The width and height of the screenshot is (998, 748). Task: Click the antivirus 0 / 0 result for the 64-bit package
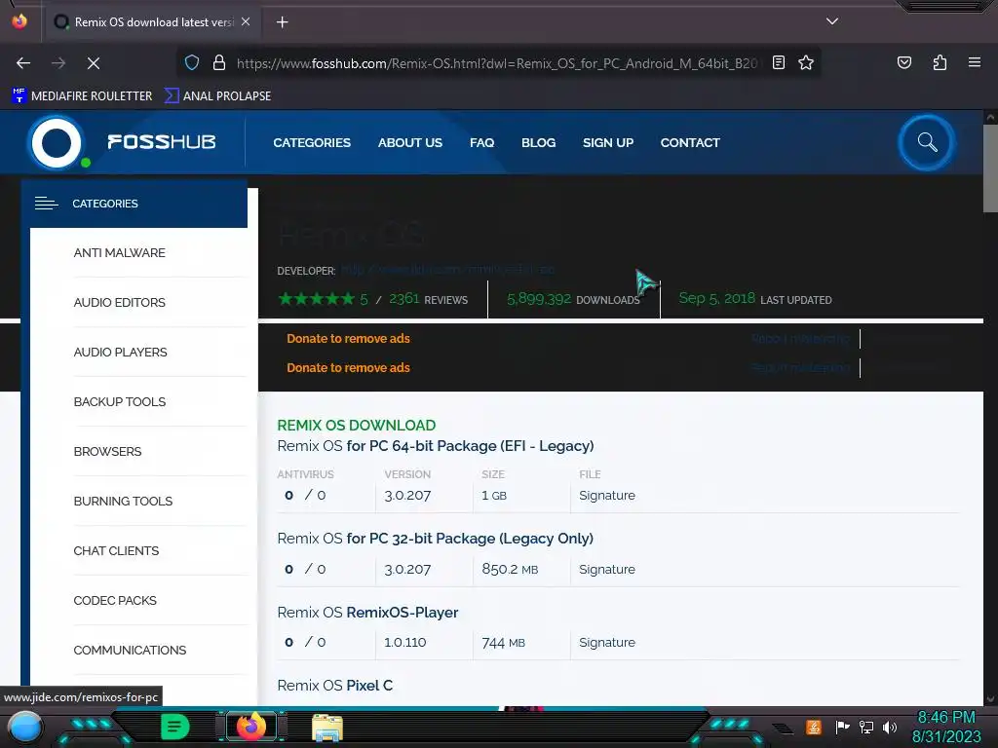pyautogui.click(x=305, y=495)
